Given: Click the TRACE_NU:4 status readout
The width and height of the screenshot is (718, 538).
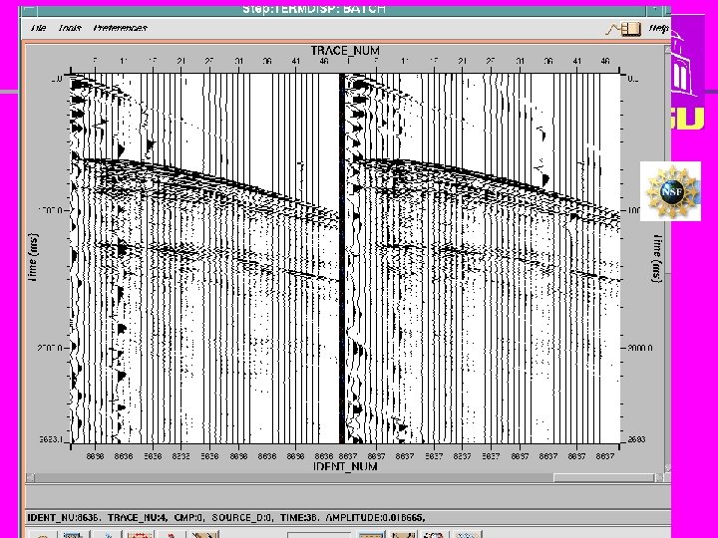Looking at the screenshot, I should (138, 518).
